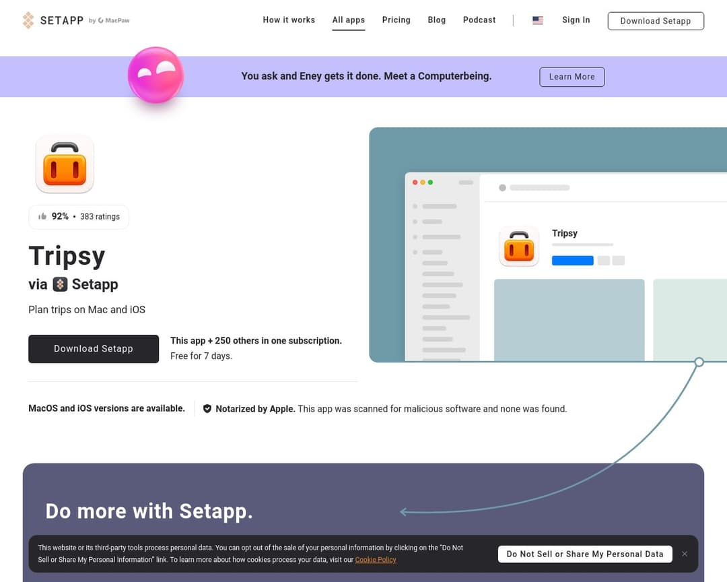
Task: Click Sign In
Action: tap(576, 20)
